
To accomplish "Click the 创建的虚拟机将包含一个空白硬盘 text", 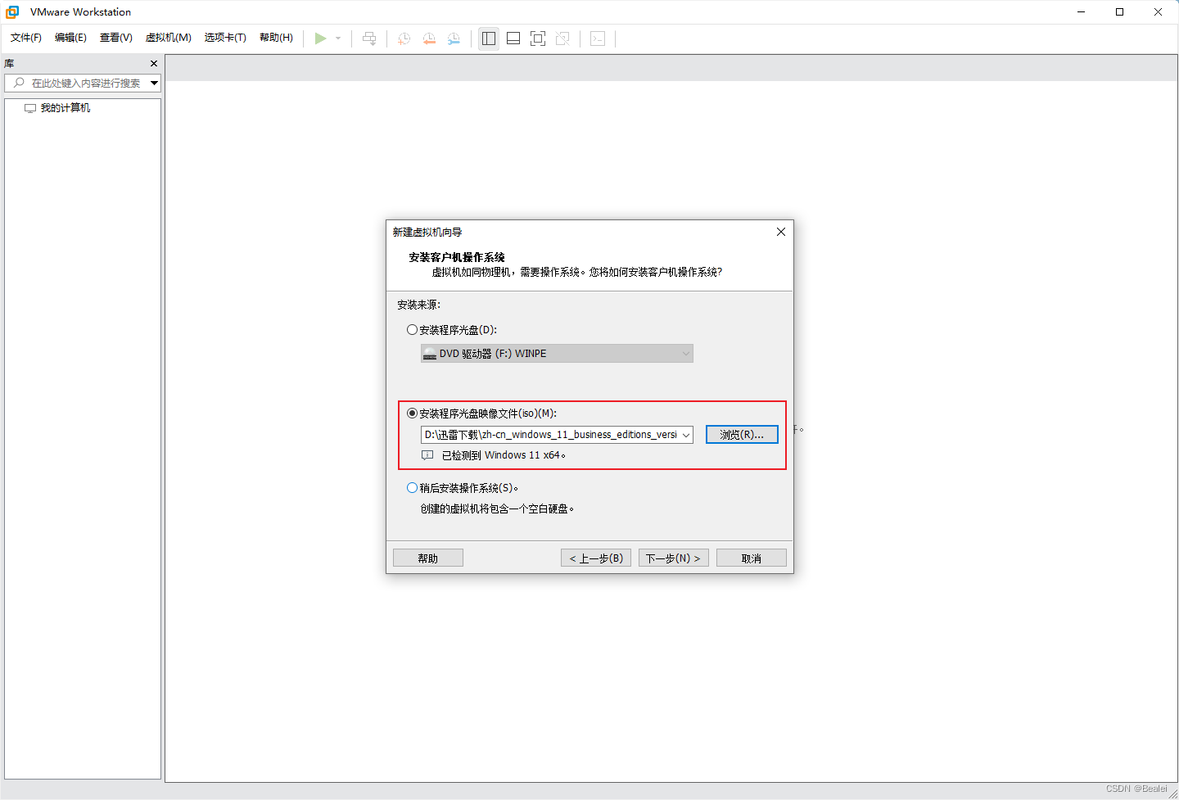I will point(498,509).
